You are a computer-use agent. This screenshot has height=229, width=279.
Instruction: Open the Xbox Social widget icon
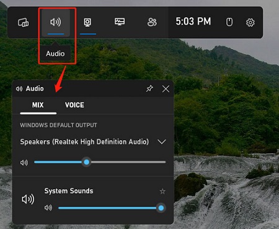click(x=152, y=22)
